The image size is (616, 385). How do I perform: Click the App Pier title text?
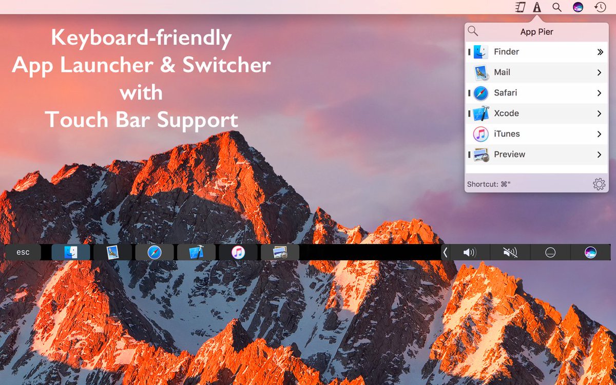(x=536, y=32)
